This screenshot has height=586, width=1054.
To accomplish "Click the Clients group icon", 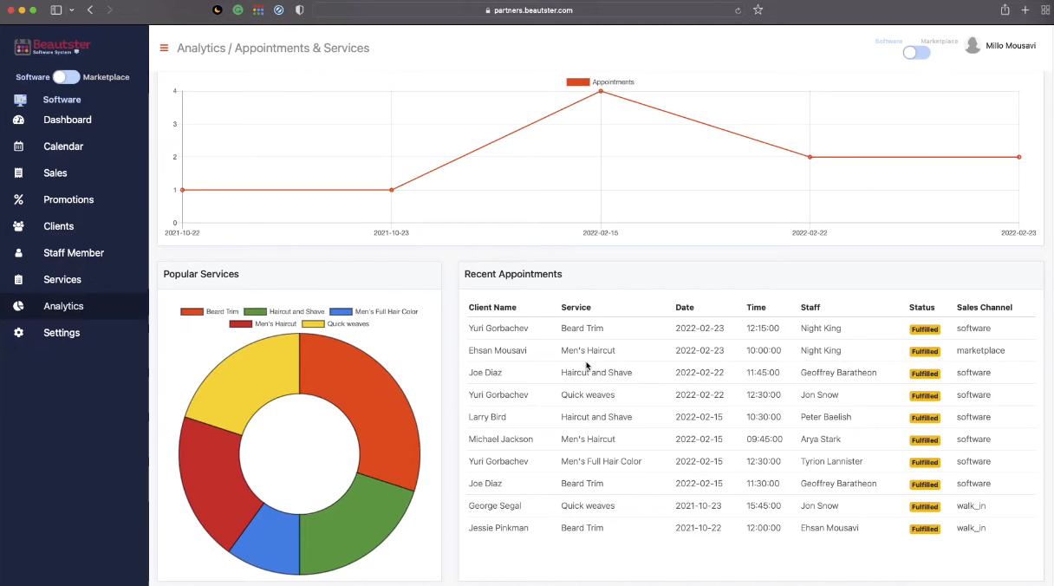I will pyautogui.click(x=19, y=226).
